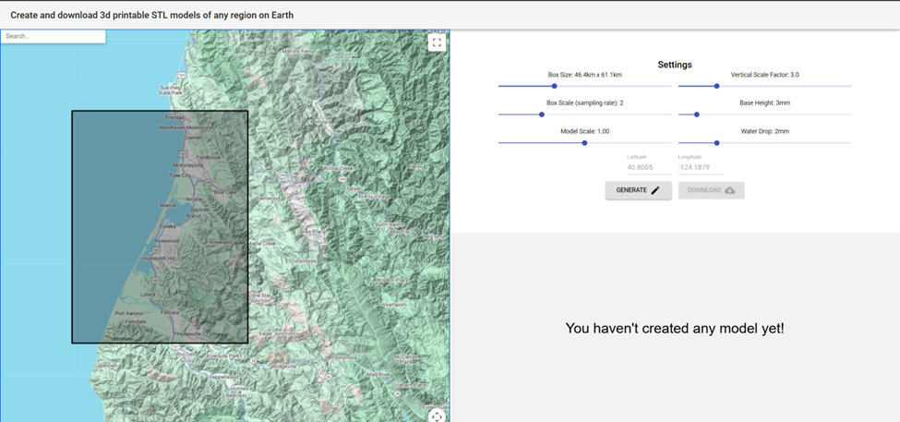
Task: Click the recenter crosshair icon on map
Action: 437,416
